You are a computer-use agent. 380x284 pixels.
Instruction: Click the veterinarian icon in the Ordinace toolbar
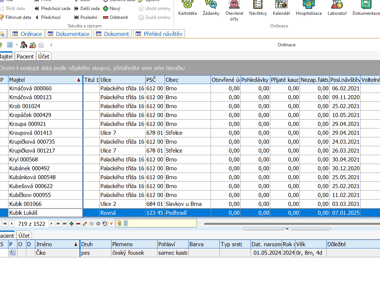pyautogui.click(x=24, y=45)
